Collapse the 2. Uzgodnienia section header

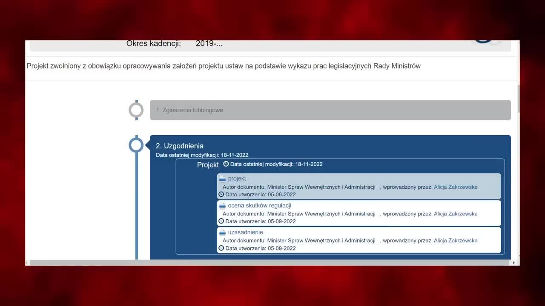click(179, 146)
